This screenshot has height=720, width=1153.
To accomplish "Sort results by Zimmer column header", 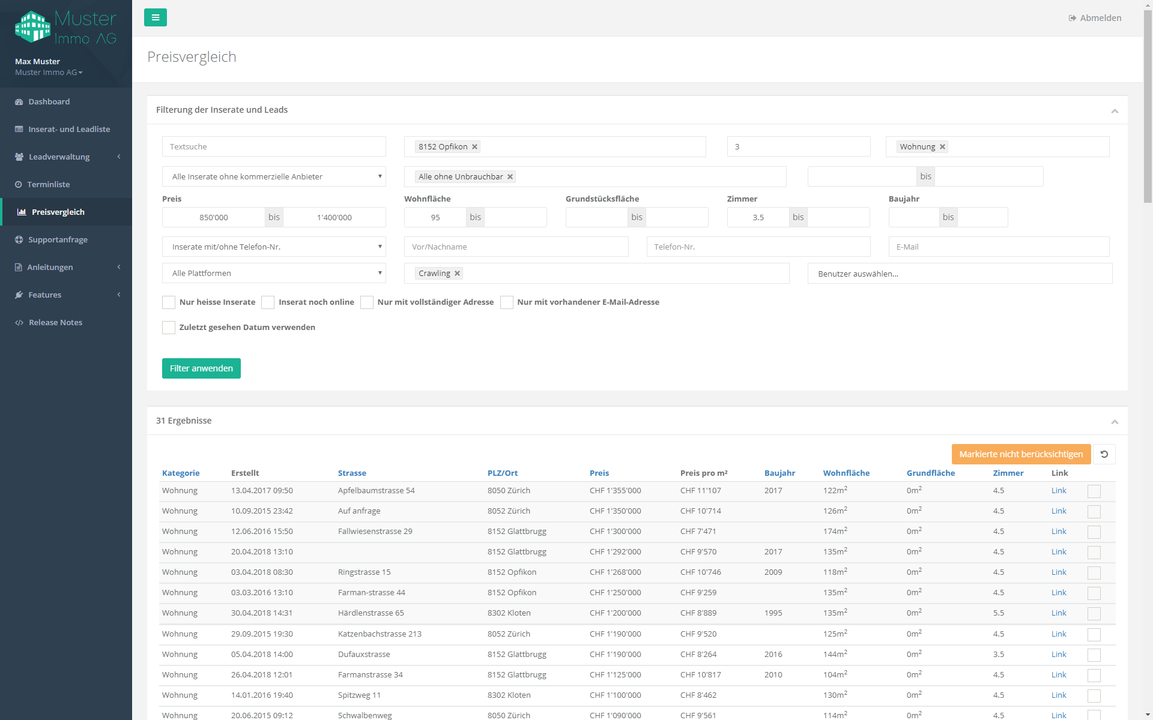I will (x=1008, y=473).
